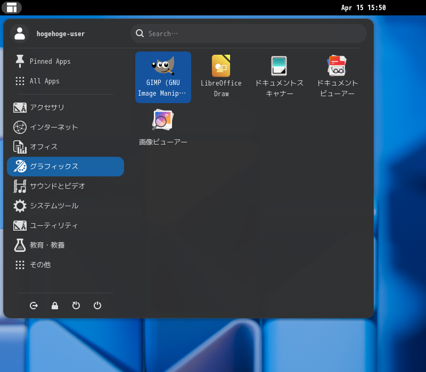This screenshot has height=372, width=426.
Task: Select オフィス category
Action: pyautogui.click(x=65, y=147)
